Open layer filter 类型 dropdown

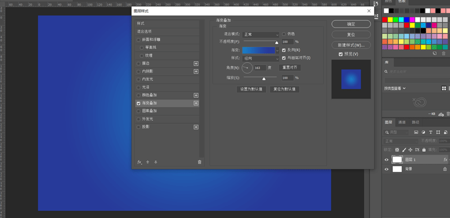pos(397,133)
